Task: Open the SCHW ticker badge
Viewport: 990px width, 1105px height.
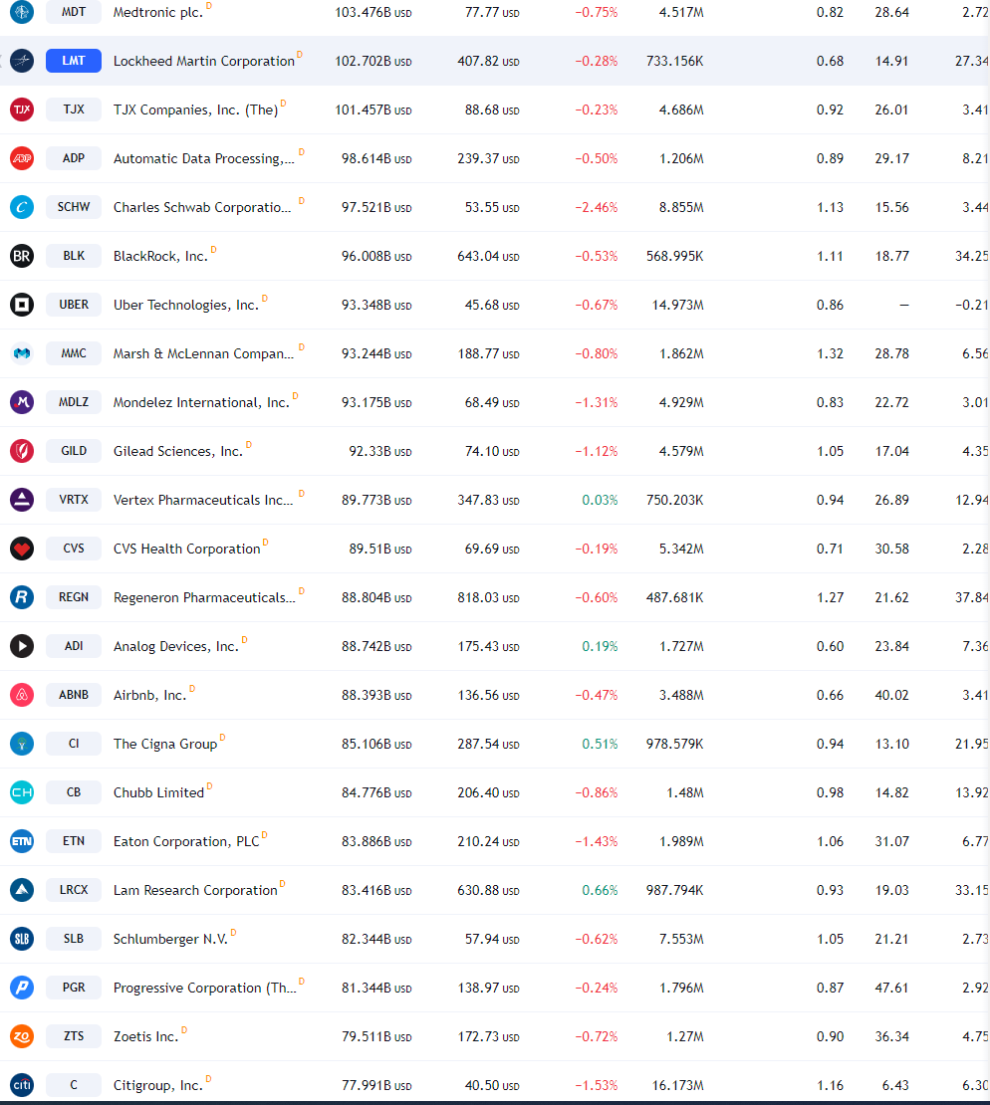Action: [74, 207]
